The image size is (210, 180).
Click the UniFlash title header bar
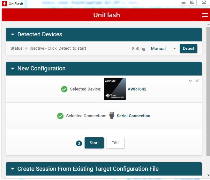pyautogui.click(x=106, y=15)
